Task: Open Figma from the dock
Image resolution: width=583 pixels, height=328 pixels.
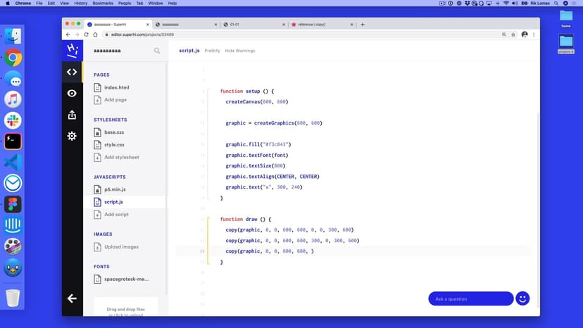Action: 13,204
